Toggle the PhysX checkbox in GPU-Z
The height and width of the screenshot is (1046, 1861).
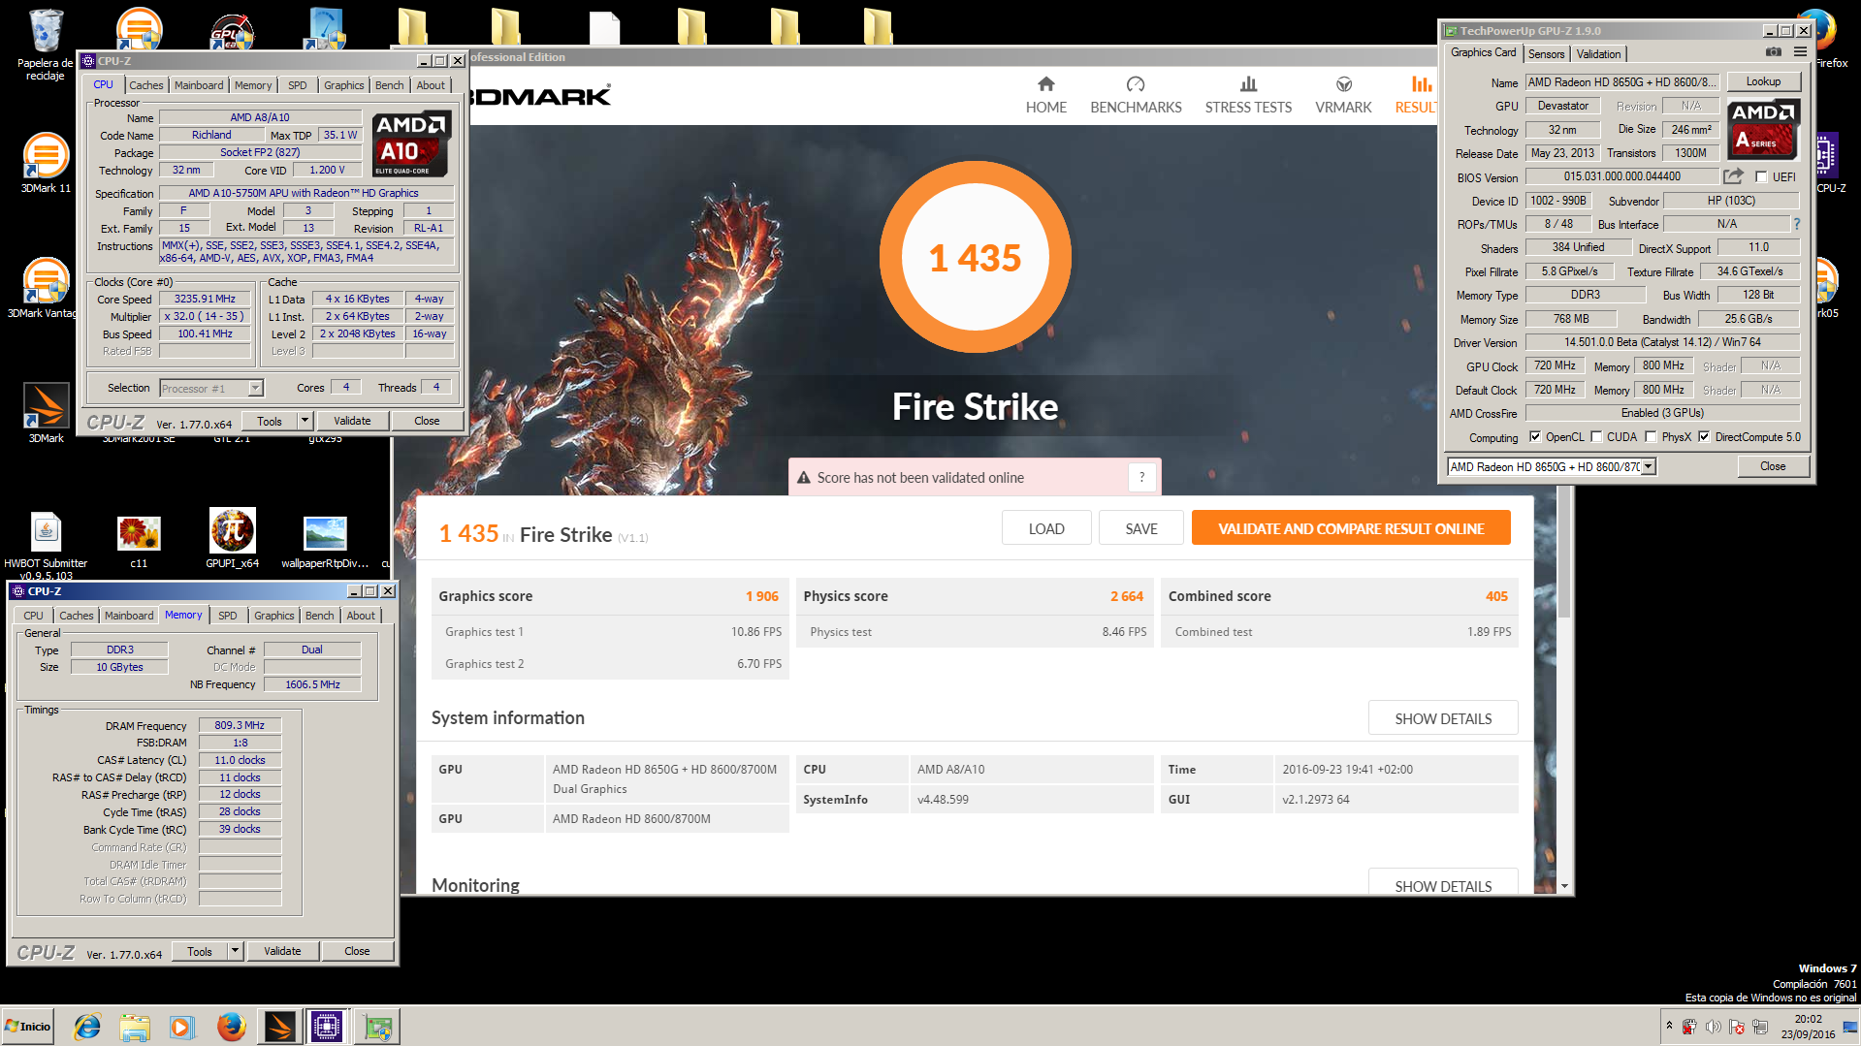[x=1651, y=436]
